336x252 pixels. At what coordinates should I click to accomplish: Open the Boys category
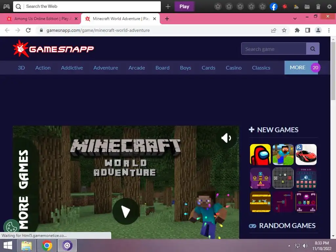(x=186, y=68)
